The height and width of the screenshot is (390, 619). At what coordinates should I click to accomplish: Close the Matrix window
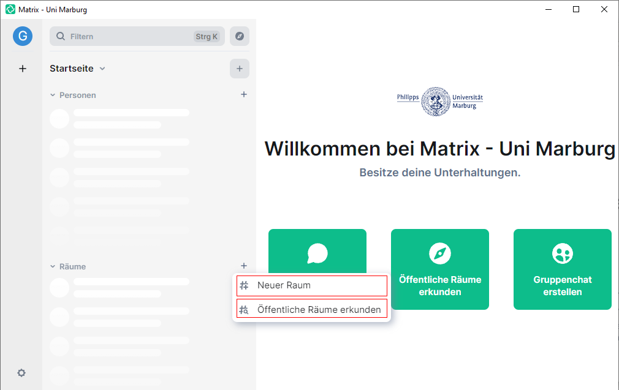(604, 9)
